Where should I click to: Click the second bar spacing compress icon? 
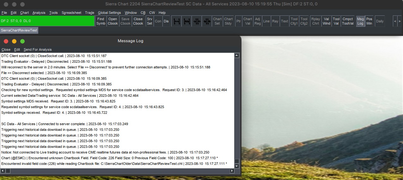[207, 21]
